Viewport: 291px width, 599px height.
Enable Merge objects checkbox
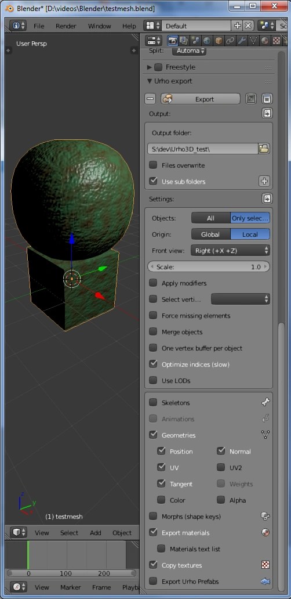[x=153, y=331]
